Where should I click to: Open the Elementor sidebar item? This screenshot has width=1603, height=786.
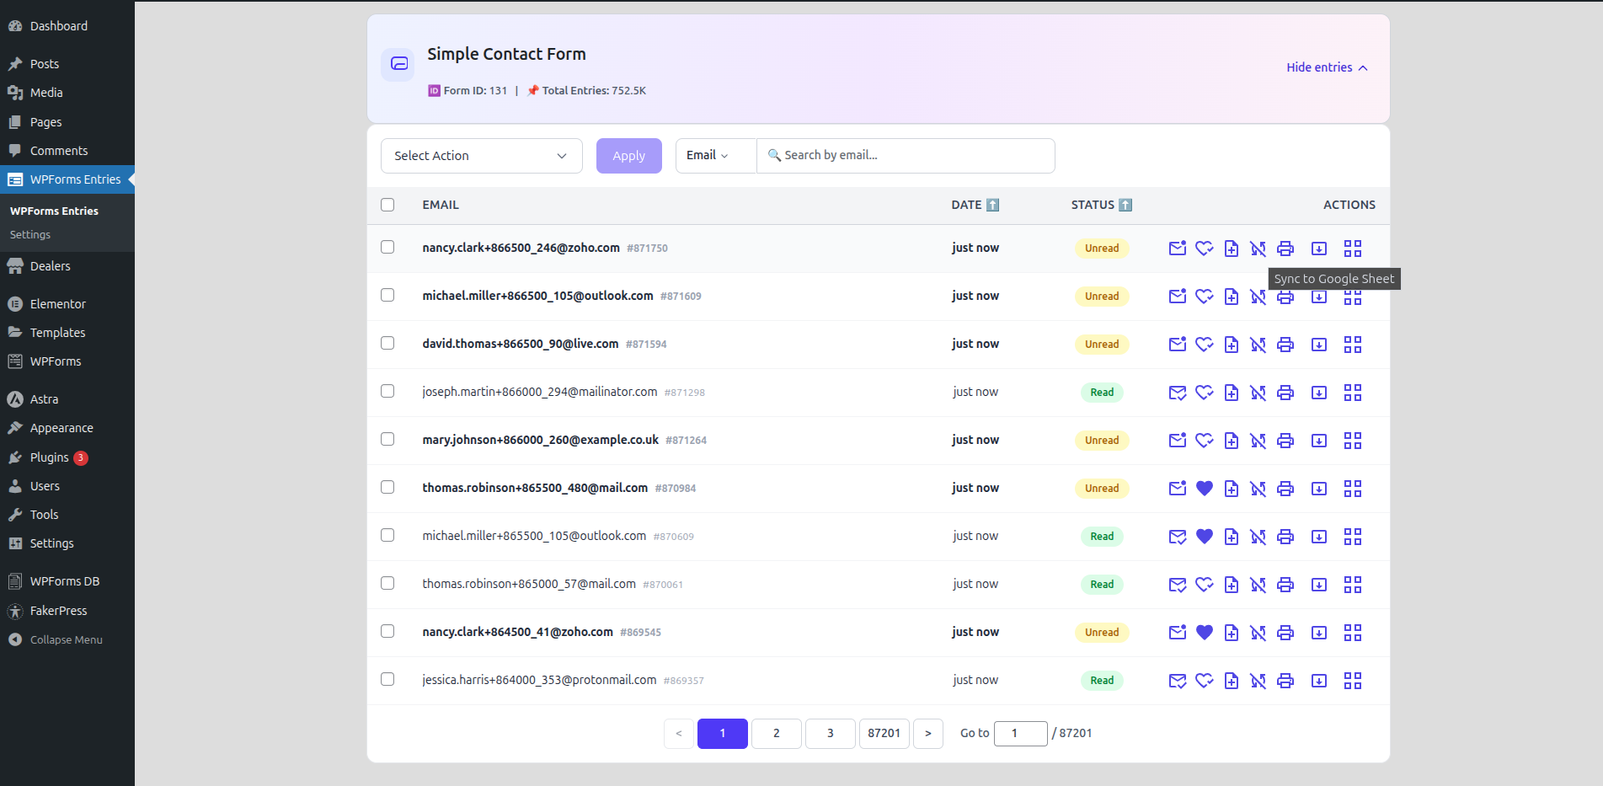pyautogui.click(x=57, y=303)
